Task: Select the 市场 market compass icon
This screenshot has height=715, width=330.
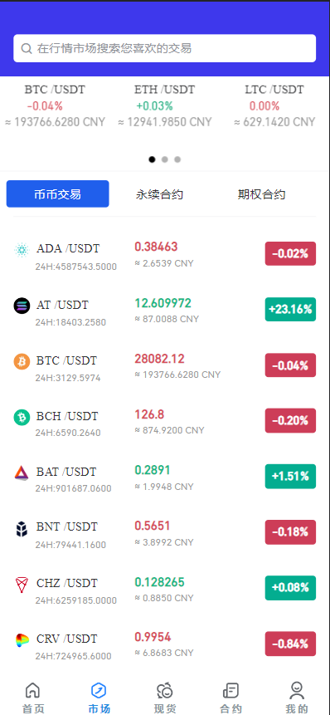Action: tap(99, 690)
